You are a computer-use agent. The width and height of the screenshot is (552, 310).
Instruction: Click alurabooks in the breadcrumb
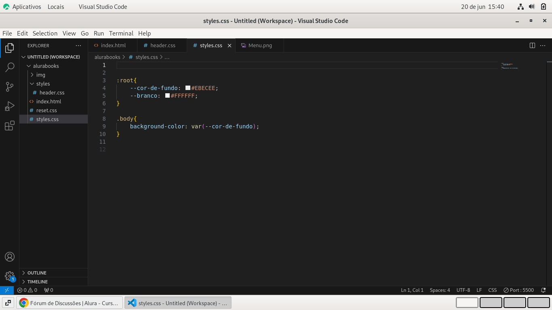click(x=107, y=57)
